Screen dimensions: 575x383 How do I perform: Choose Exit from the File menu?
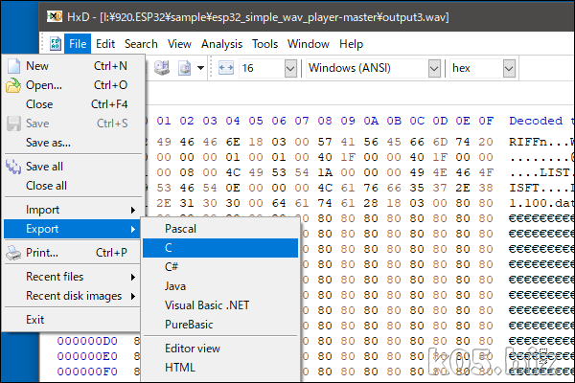(73, 320)
